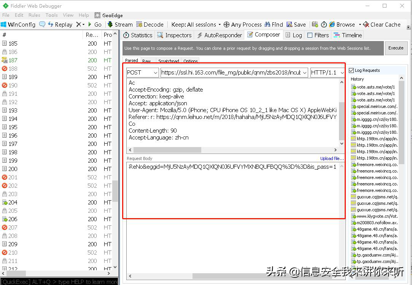Click the request URL field
Viewport: 412px width, 285px height.
[234, 73]
